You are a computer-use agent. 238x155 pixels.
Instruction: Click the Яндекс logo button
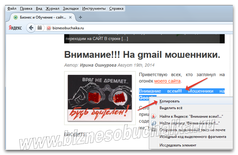click(x=15, y=28)
